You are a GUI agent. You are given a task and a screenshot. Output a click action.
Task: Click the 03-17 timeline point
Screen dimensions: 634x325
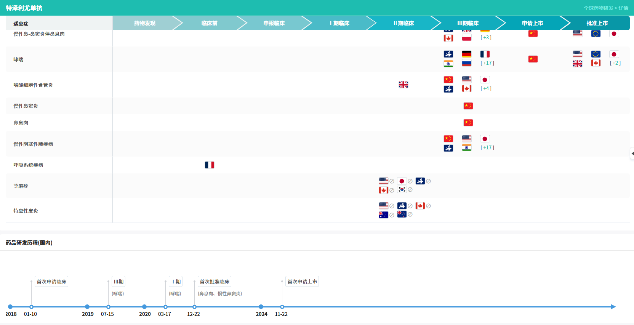[x=165, y=307]
